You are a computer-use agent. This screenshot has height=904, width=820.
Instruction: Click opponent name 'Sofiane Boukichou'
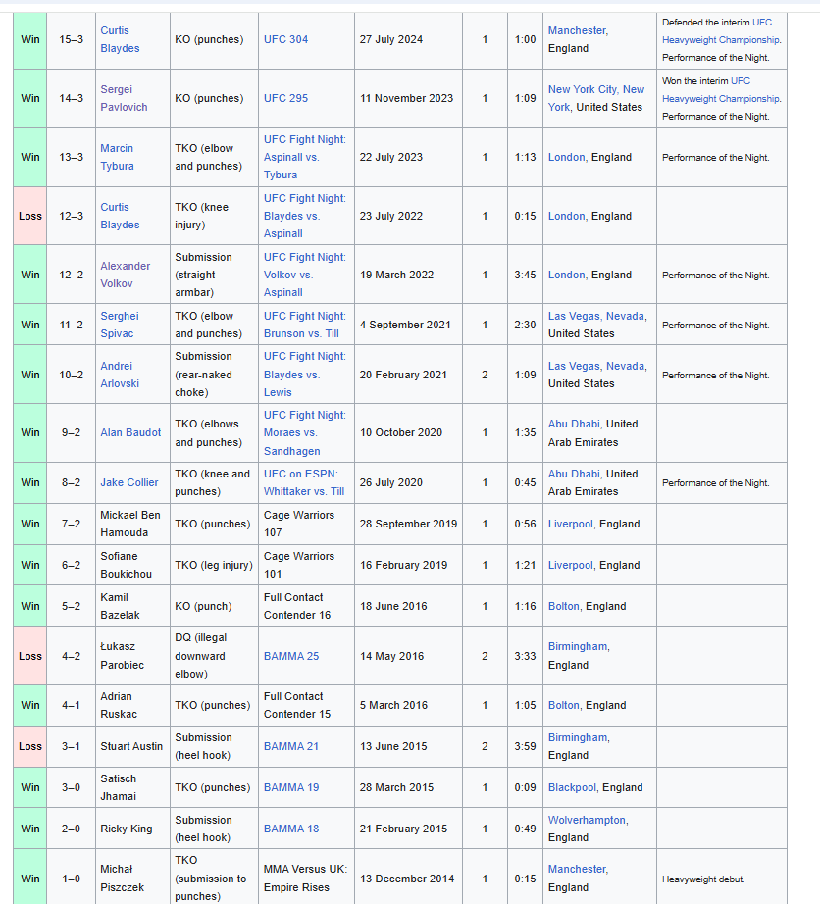coord(126,566)
